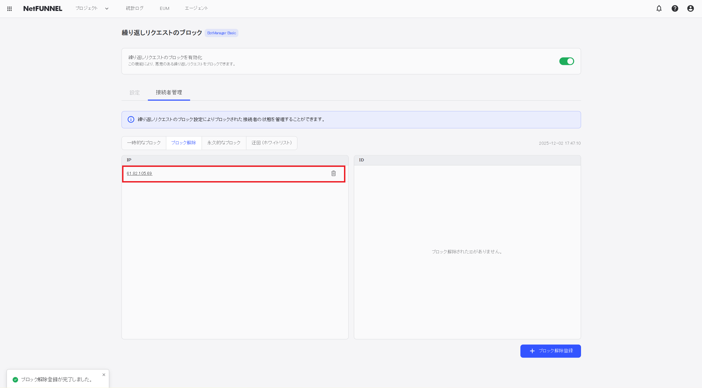702x388 pixels.
Task: Open the user account profile icon
Action: click(690, 8)
